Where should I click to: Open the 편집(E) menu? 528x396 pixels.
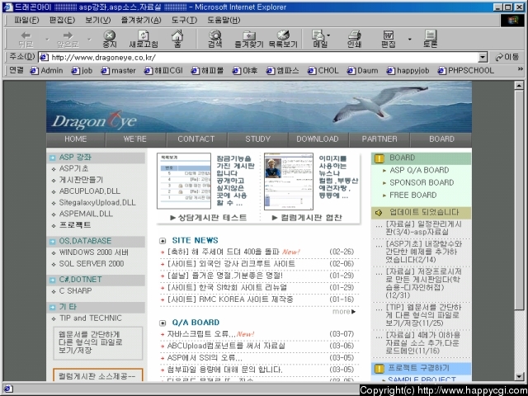(x=62, y=20)
